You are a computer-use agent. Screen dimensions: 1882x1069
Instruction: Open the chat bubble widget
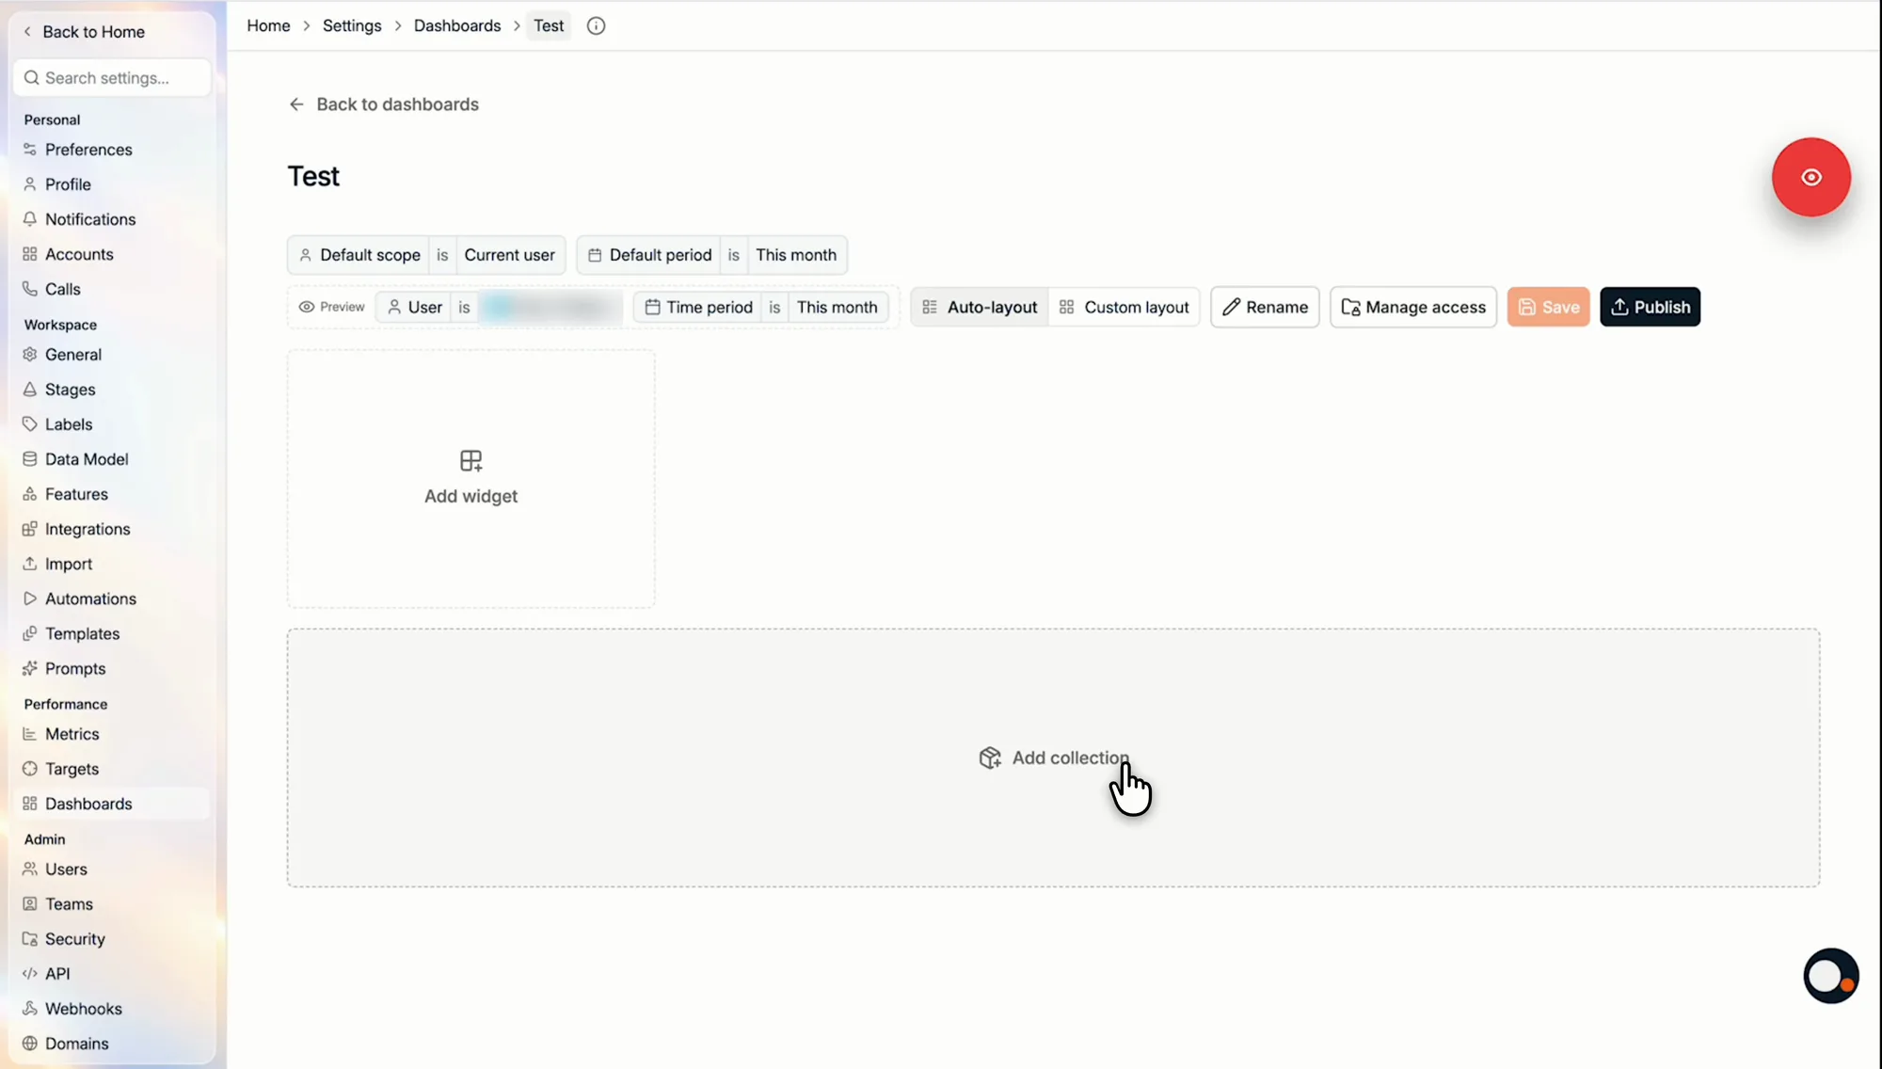point(1830,976)
